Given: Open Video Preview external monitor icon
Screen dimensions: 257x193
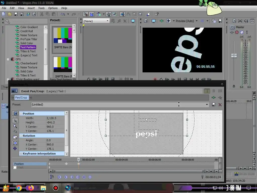Looking at the screenshot, I should tap(153, 21).
